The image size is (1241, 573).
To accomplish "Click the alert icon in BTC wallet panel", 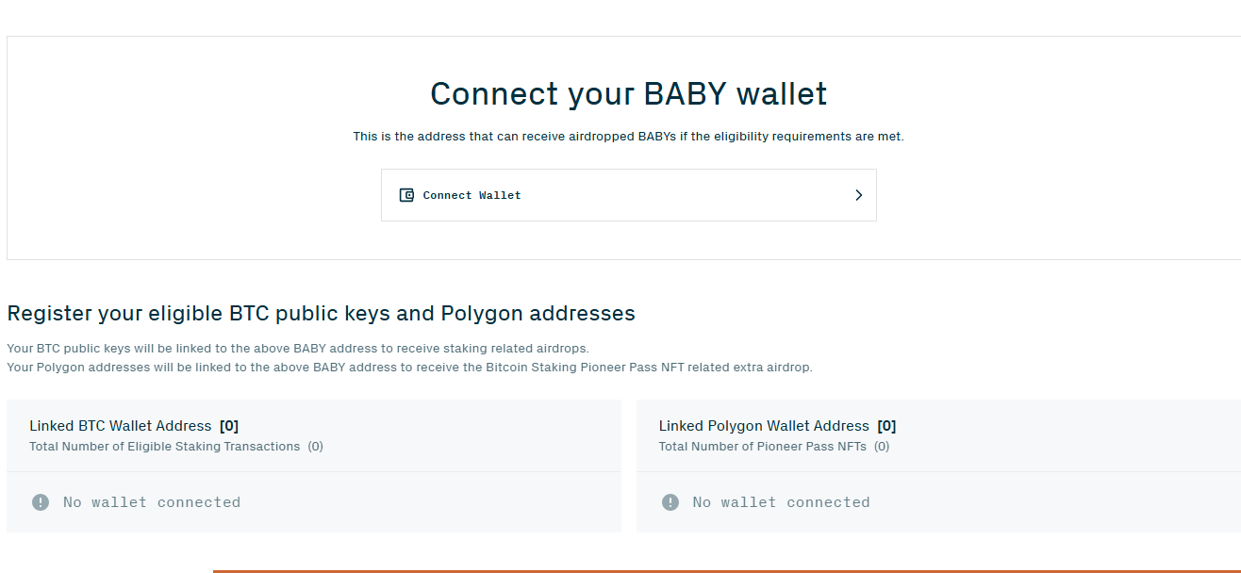I will [x=40, y=501].
